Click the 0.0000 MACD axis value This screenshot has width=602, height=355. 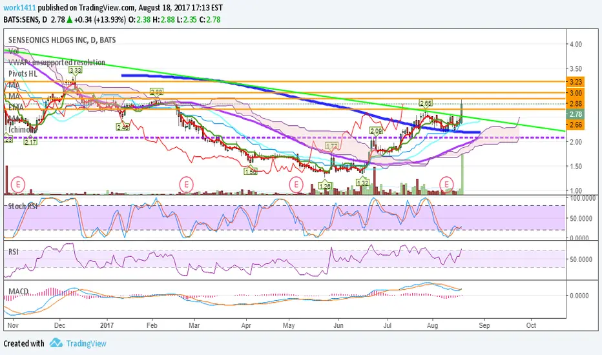tap(579, 296)
